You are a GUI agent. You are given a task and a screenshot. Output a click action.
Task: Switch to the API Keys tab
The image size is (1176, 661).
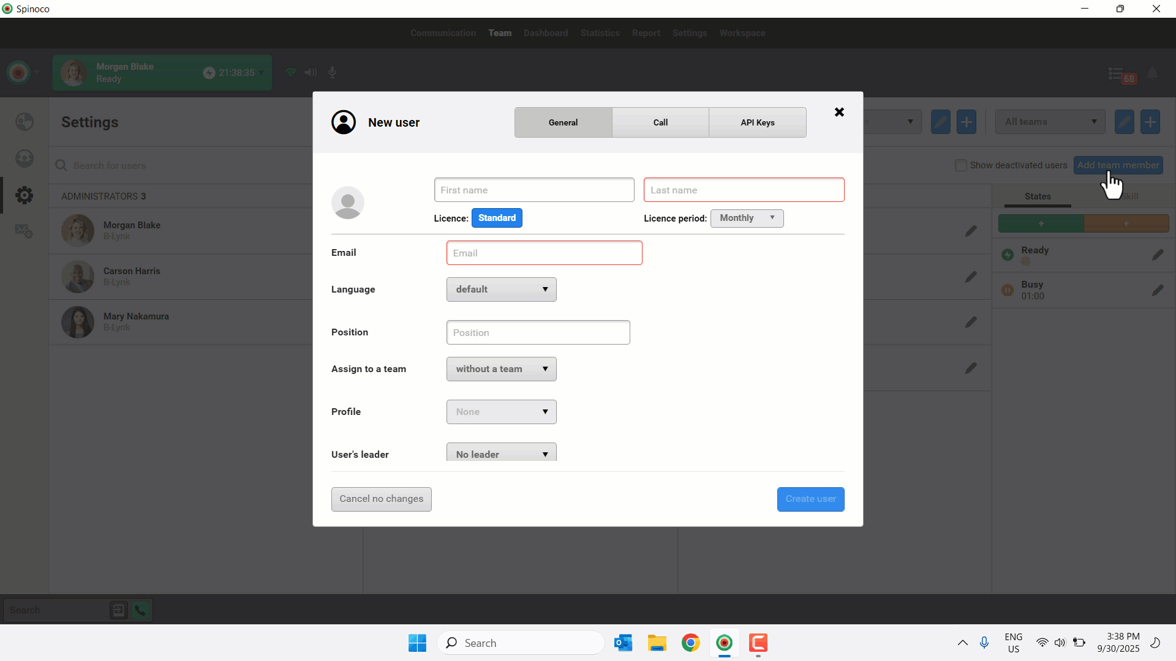tap(757, 122)
